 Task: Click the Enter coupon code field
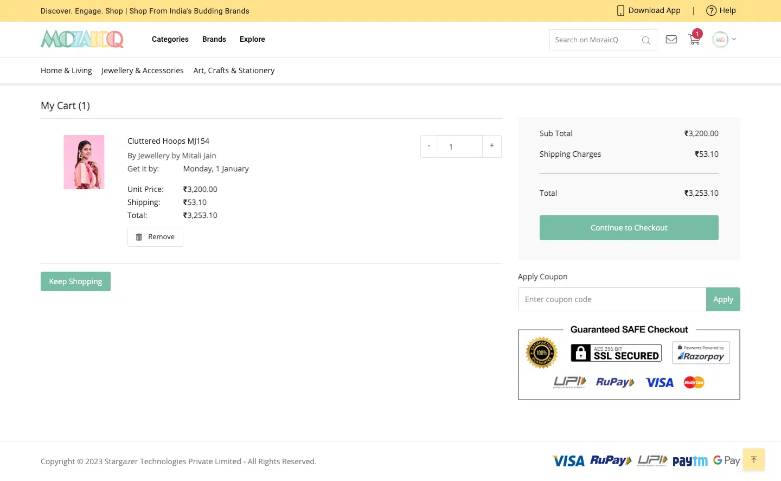612,299
